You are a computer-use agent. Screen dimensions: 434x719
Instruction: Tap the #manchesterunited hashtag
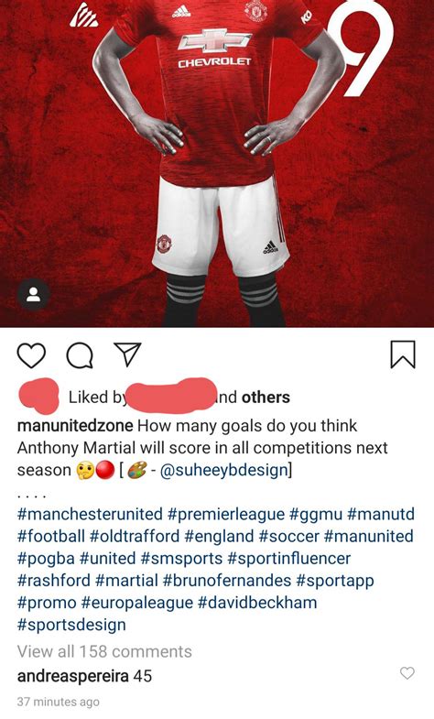(90, 514)
